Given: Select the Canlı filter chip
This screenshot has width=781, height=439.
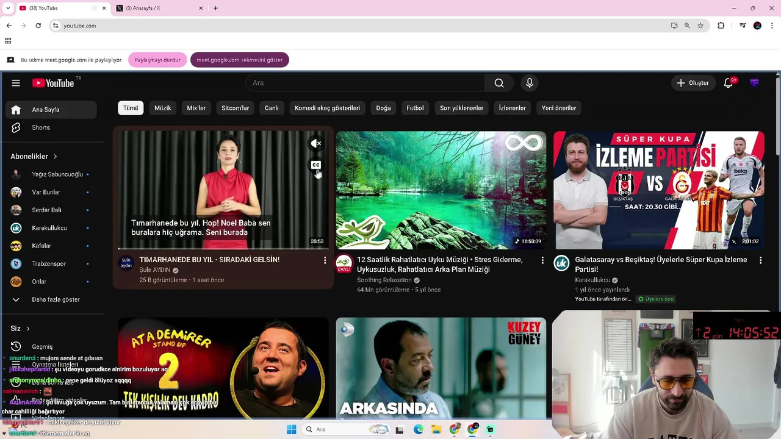Looking at the screenshot, I should click(272, 108).
